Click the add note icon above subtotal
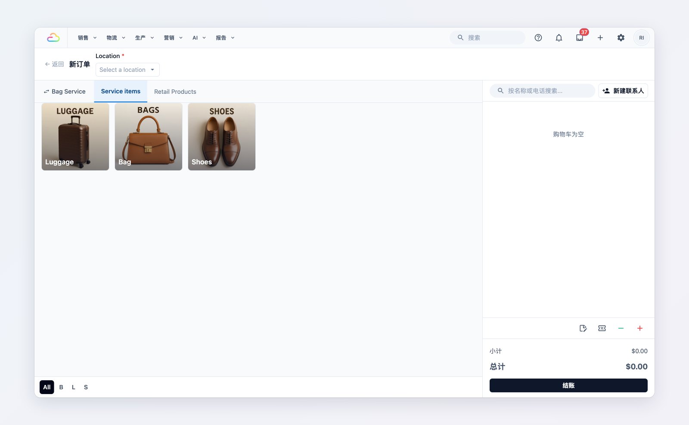 [583, 328]
